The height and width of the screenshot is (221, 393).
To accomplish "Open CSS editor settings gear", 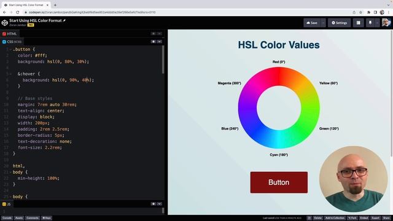I will (x=154, y=42).
